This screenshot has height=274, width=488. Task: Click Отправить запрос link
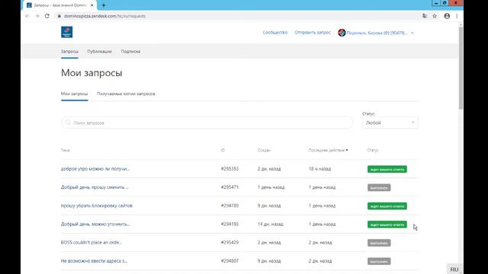313,32
